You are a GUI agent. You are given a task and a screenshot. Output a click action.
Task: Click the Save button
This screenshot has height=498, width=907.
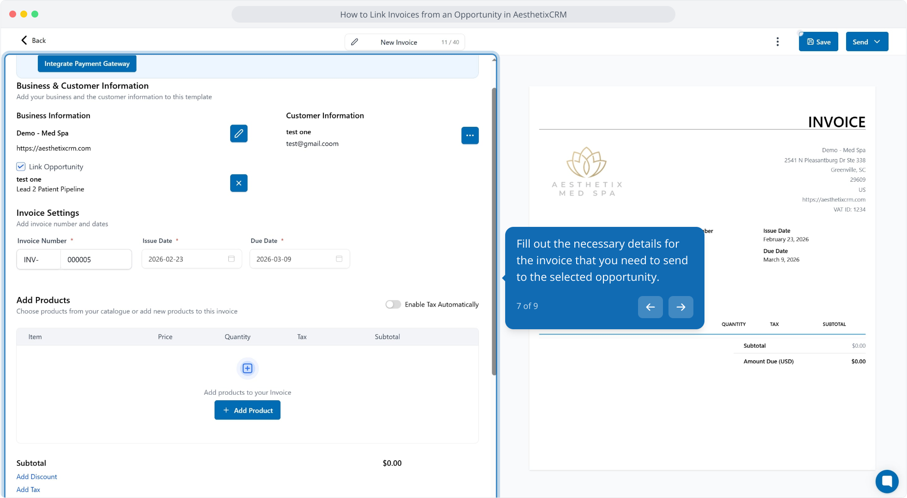[x=818, y=42]
